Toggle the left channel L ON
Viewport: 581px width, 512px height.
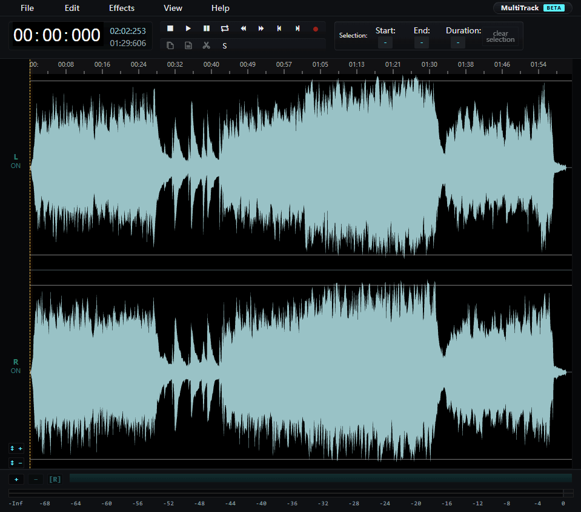tap(16, 161)
